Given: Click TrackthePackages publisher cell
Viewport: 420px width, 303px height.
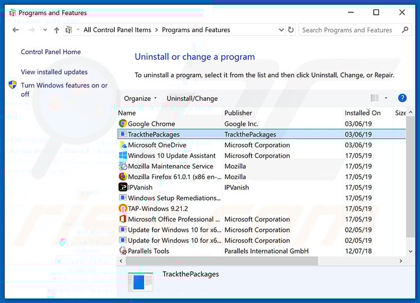Looking at the screenshot, I should pos(250,134).
